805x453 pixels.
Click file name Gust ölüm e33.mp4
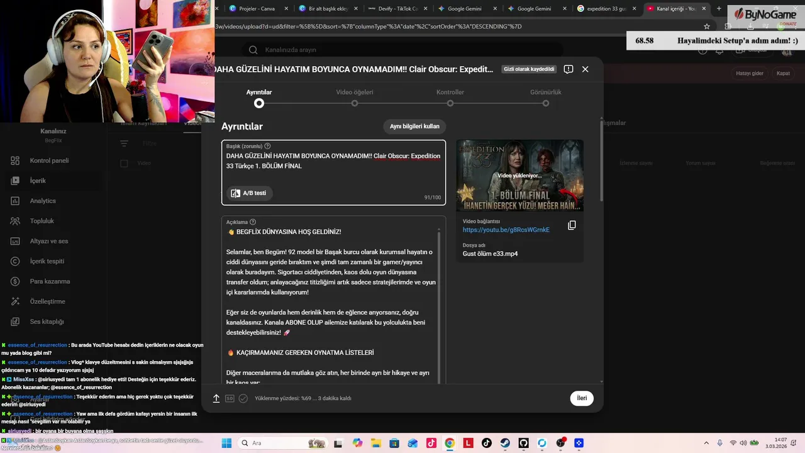tap(490, 254)
